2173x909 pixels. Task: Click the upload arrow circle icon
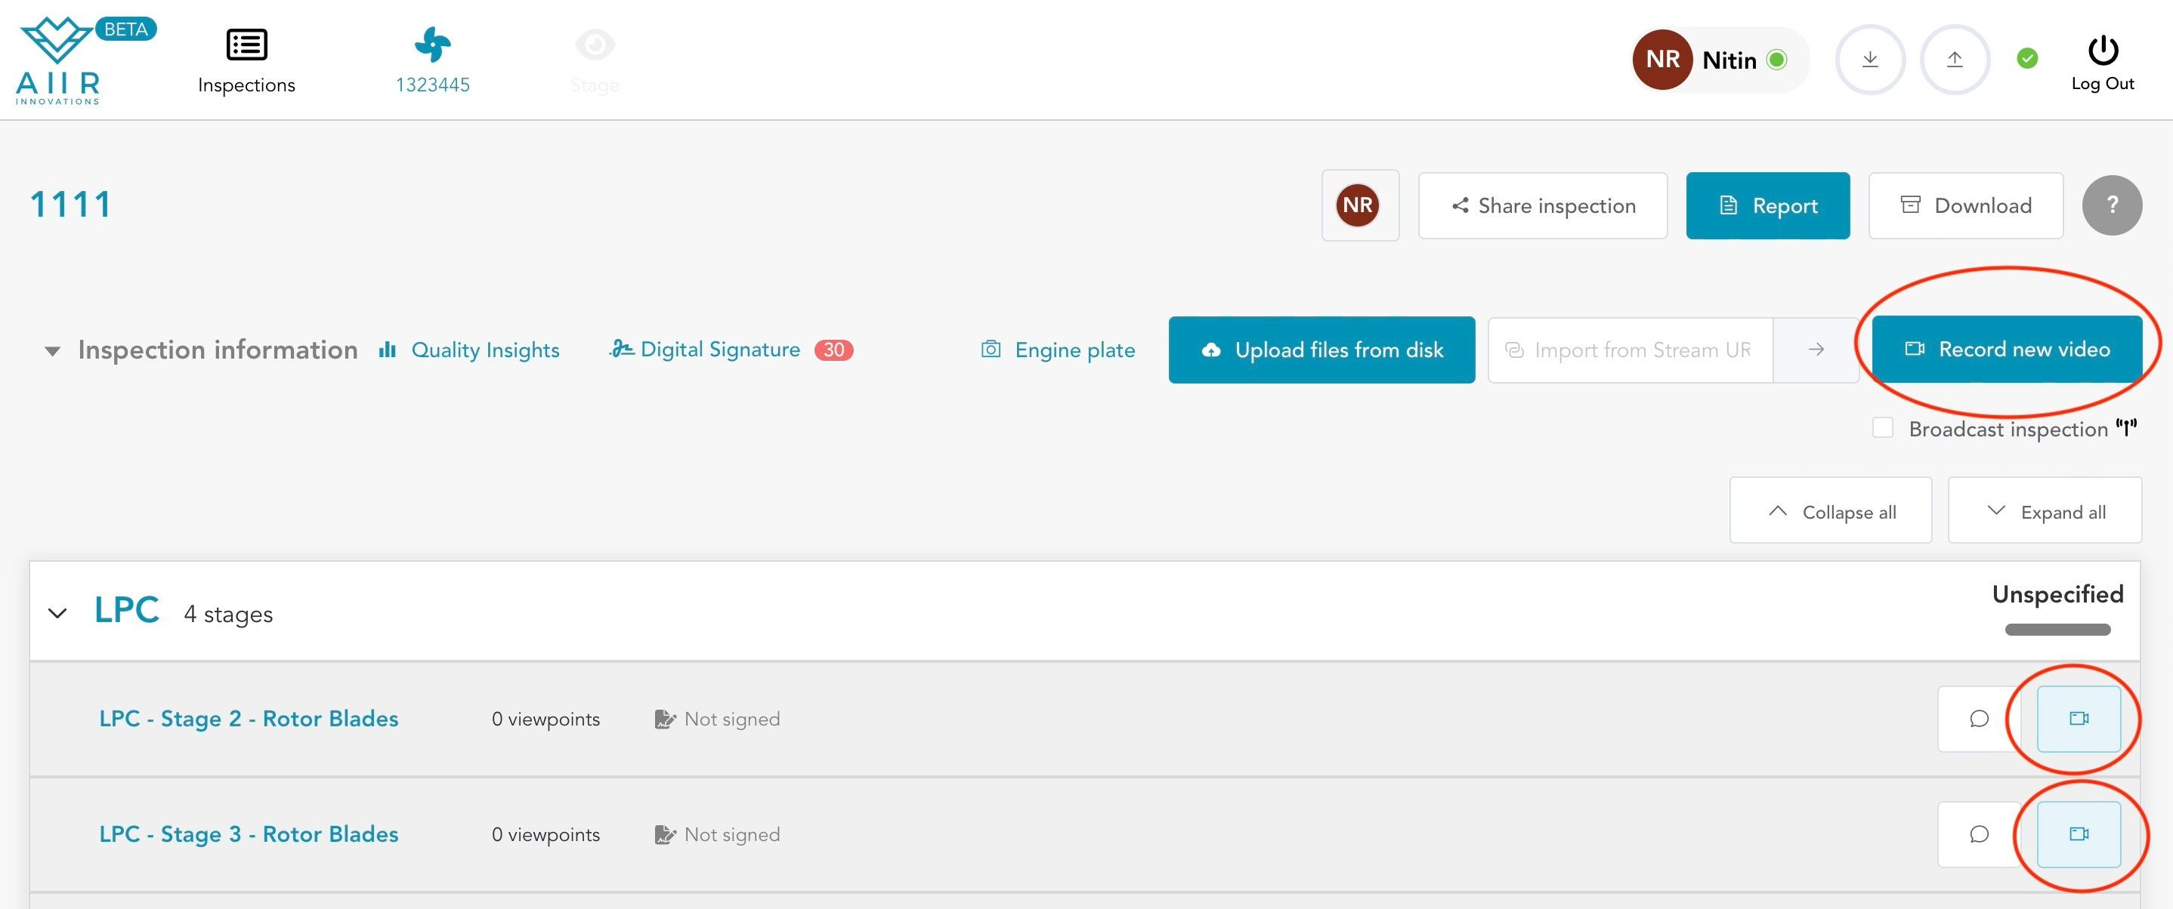(1955, 60)
